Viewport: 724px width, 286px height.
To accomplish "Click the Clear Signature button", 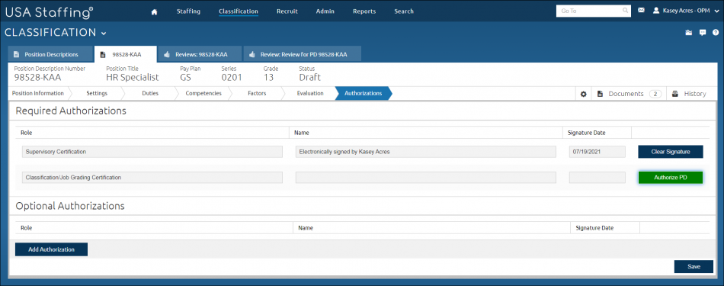I will click(671, 152).
